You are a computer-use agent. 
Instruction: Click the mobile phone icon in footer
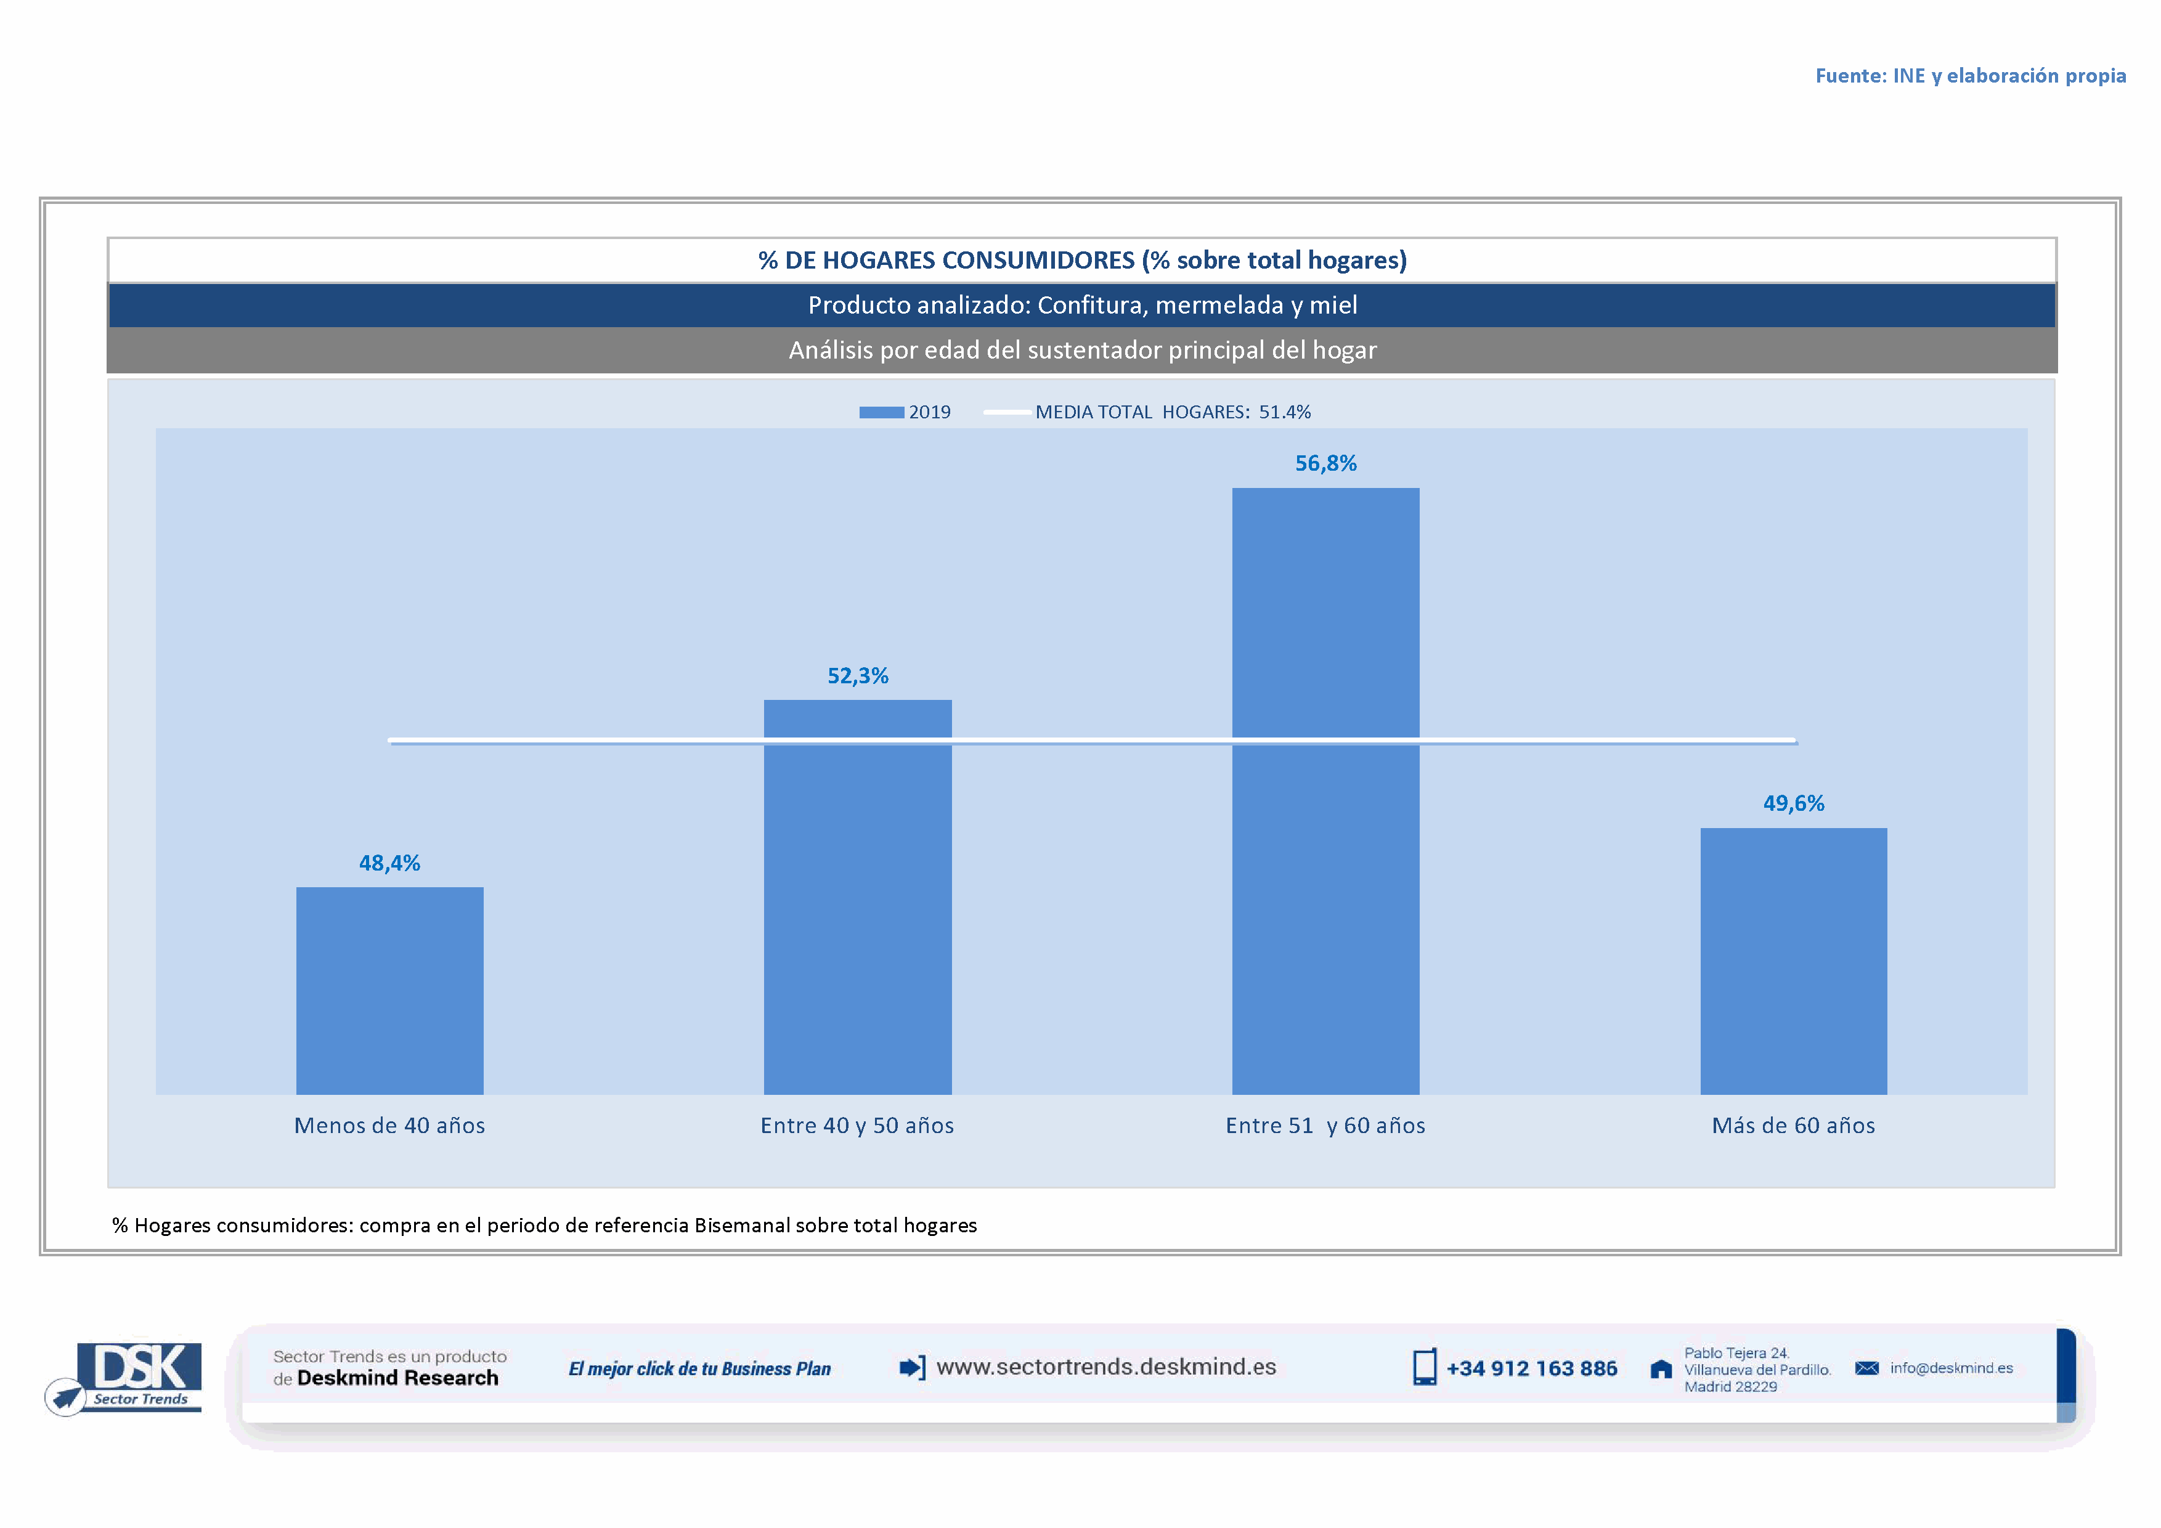click(1424, 1367)
